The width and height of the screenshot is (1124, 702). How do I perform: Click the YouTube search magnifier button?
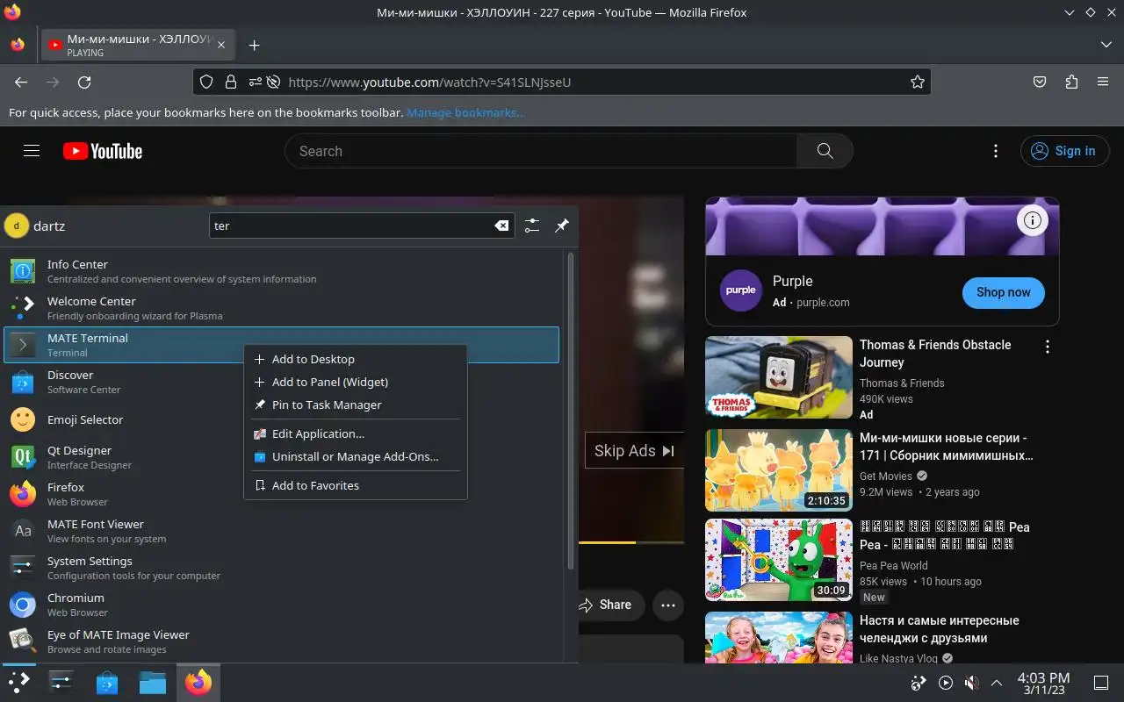click(x=825, y=151)
